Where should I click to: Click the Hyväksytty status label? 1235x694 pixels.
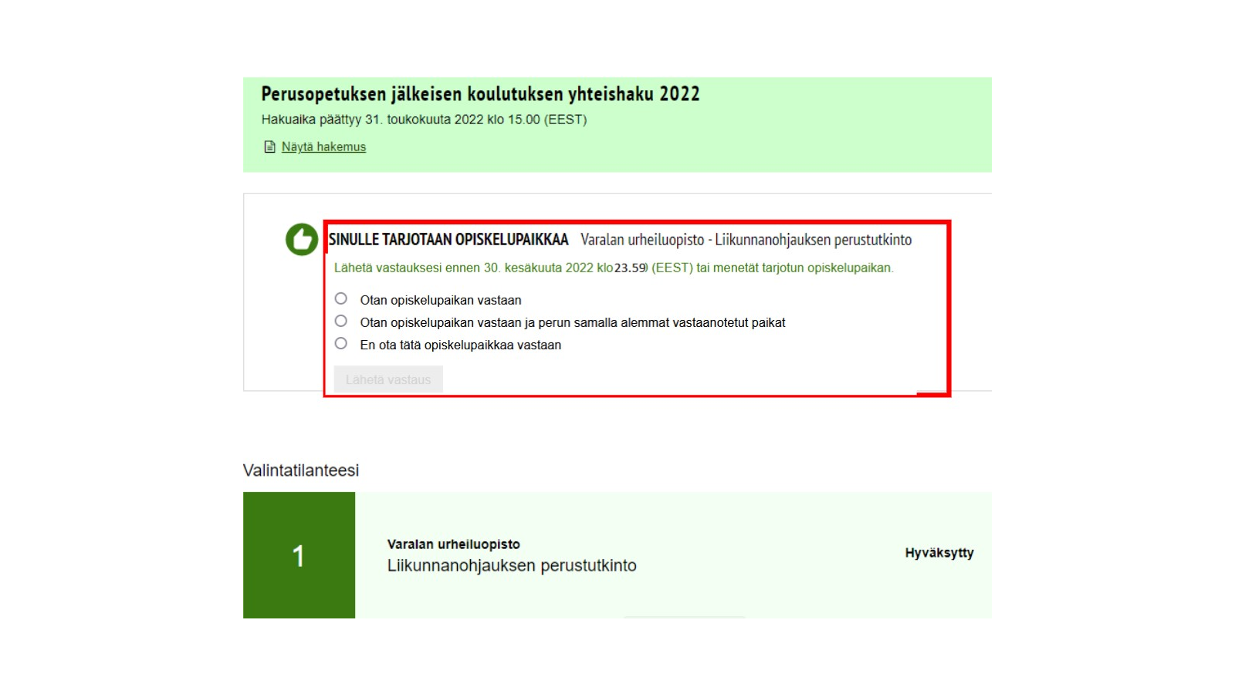click(x=939, y=553)
